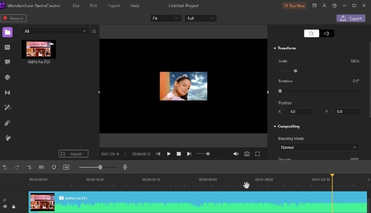The height and width of the screenshot is (213, 371).
Task: Click the properties panel vertical scrollbar
Action: [x=370, y=79]
